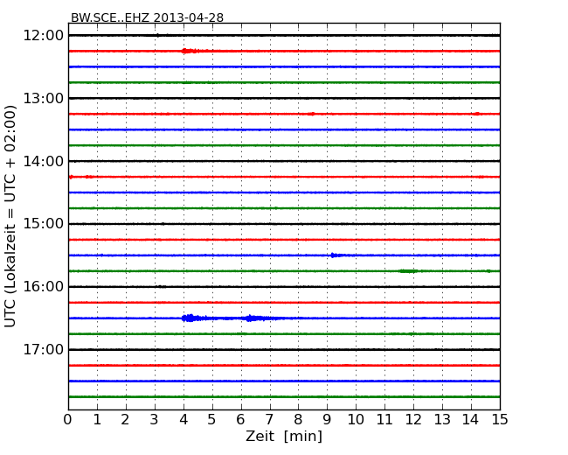This screenshot has width=568, height=455.
Task: Click the 12 tick on the minute axis
Action: coord(413,420)
